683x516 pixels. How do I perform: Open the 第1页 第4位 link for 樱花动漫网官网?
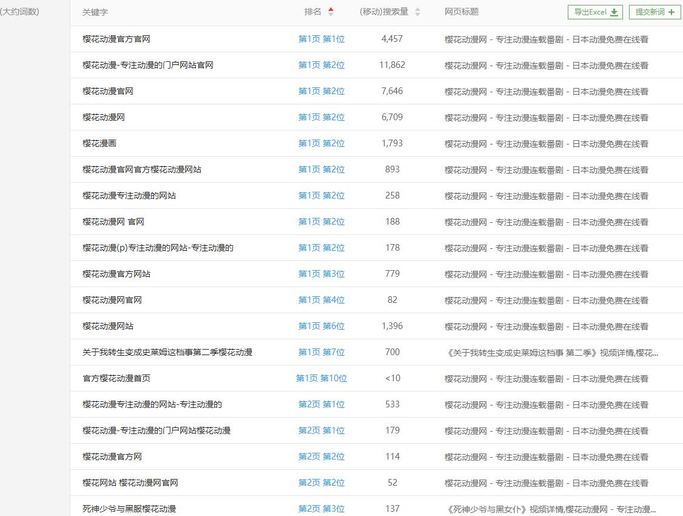point(321,300)
